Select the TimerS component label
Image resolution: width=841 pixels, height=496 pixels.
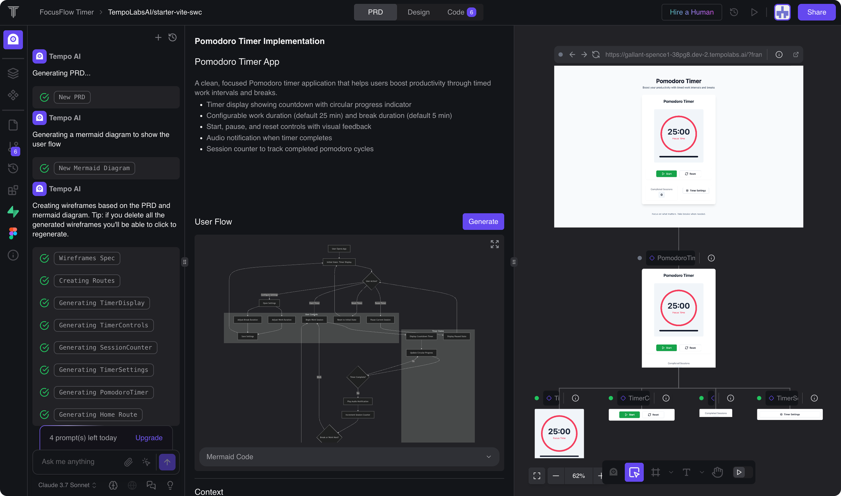pos(782,398)
